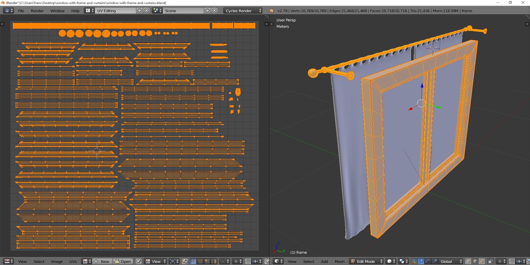Screen dimensions: 530x265
Task: Select mesh vertex select mode
Action: pyautogui.click(x=468, y=261)
